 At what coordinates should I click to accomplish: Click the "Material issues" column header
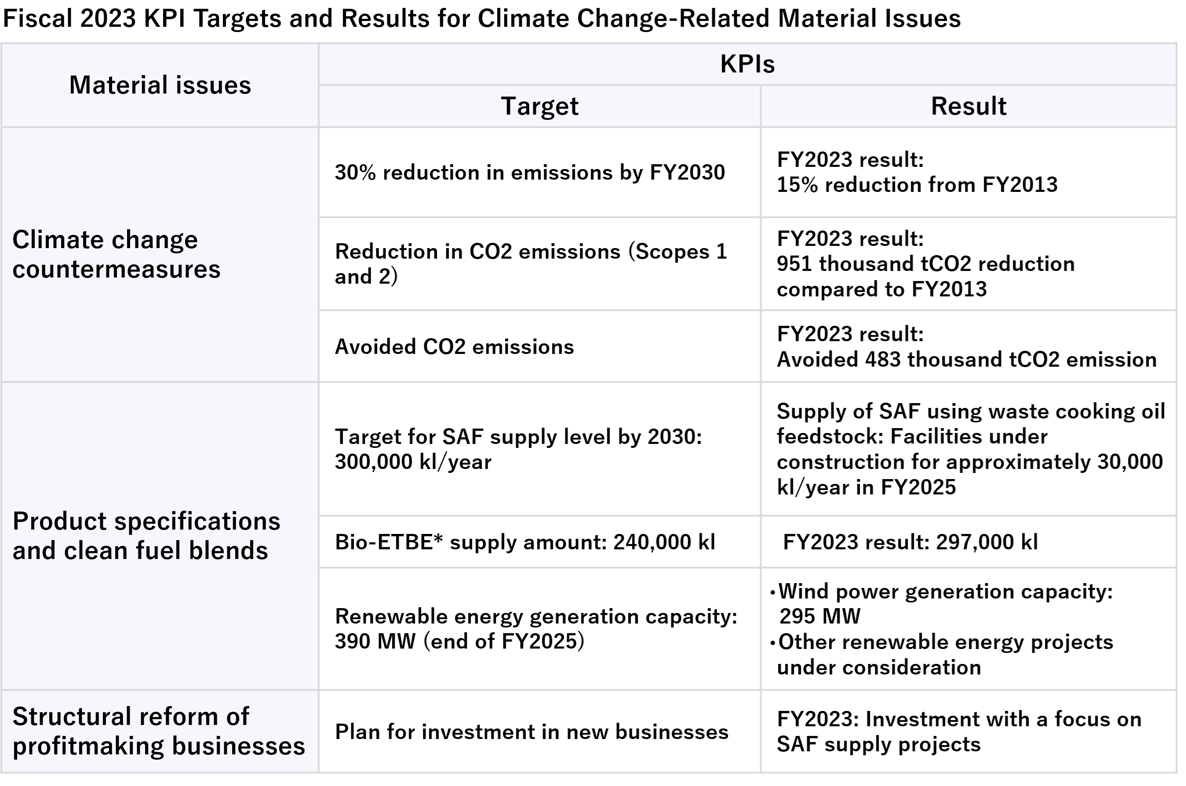(x=160, y=85)
